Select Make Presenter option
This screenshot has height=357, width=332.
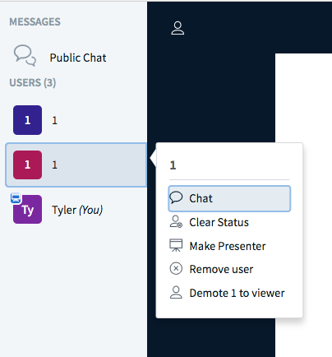point(229,246)
